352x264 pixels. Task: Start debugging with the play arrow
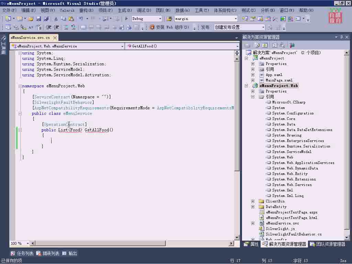tap(126, 19)
